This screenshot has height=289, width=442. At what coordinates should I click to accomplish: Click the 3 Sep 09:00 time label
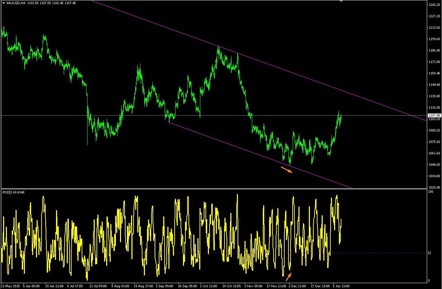click(x=164, y=286)
